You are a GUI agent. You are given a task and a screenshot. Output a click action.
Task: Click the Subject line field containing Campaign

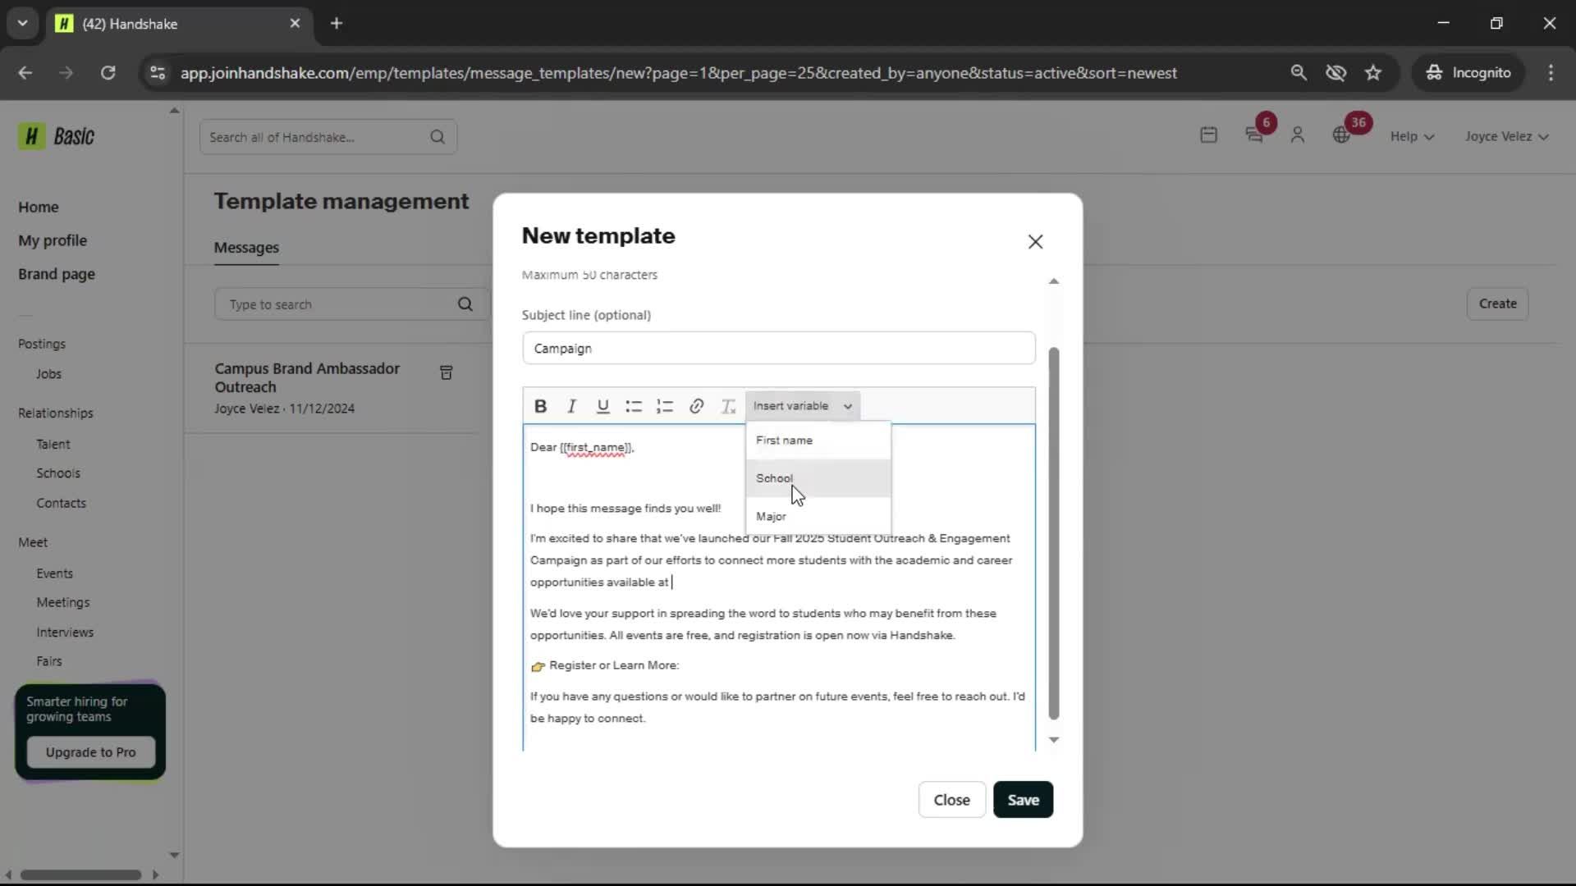pyautogui.click(x=778, y=349)
